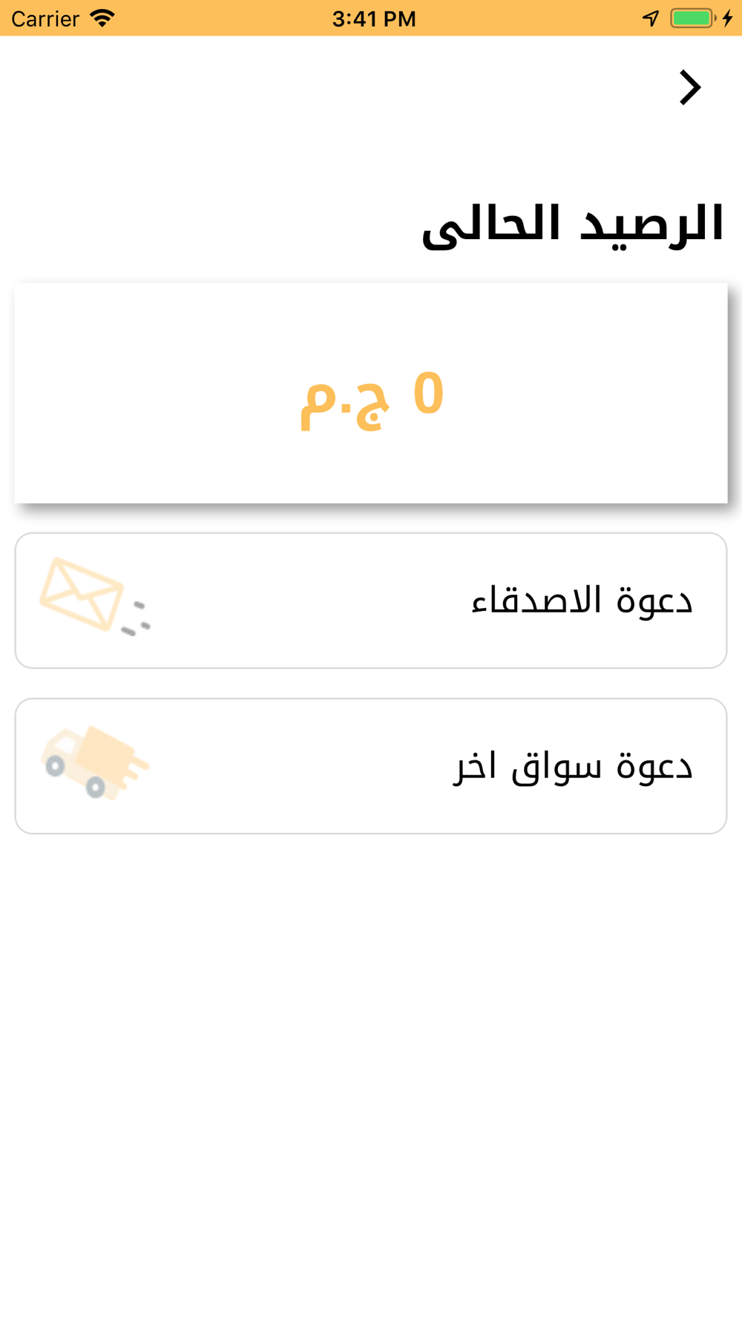Click the envelope icon for inviting friends
The image size is (742, 1320).
point(82,594)
